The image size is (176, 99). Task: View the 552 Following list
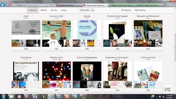point(140,10)
